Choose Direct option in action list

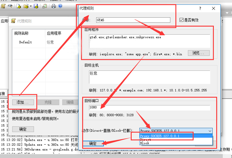[x=145, y=139]
